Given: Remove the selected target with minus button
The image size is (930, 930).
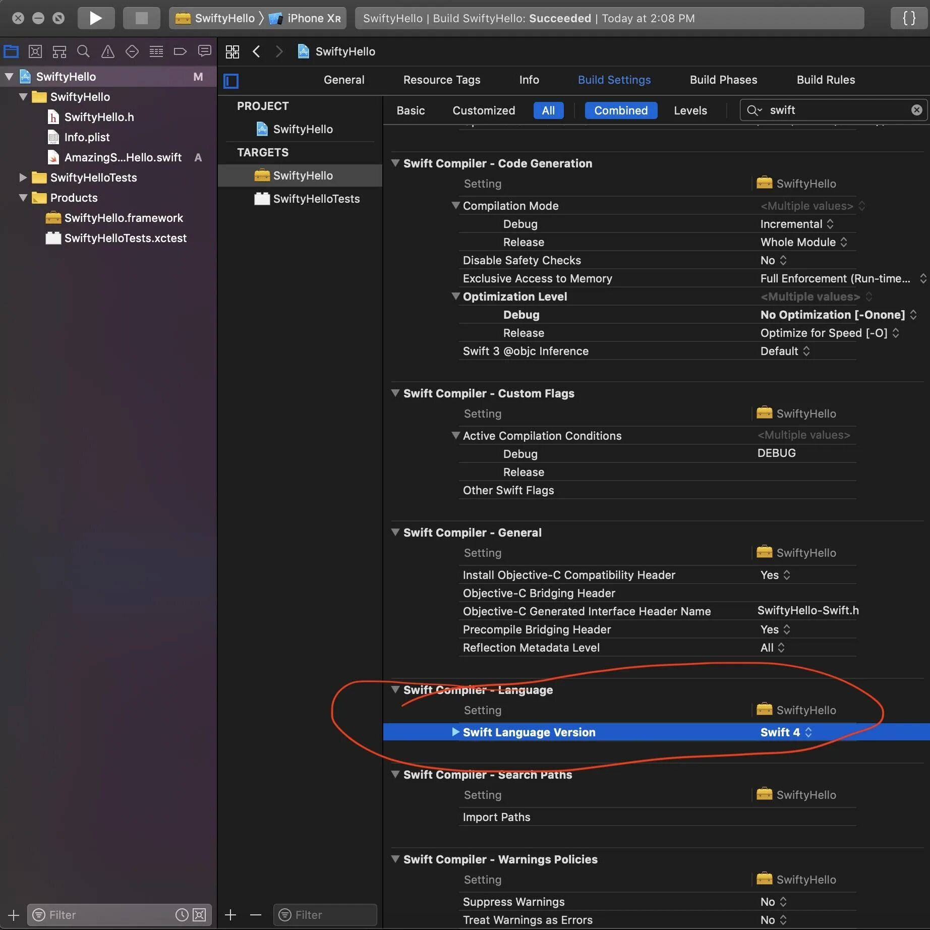Looking at the screenshot, I should tap(256, 915).
